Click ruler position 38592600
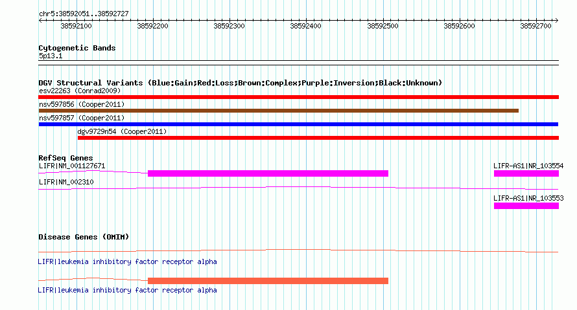This screenshot has width=577, height=310. pyautogui.click(x=459, y=26)
